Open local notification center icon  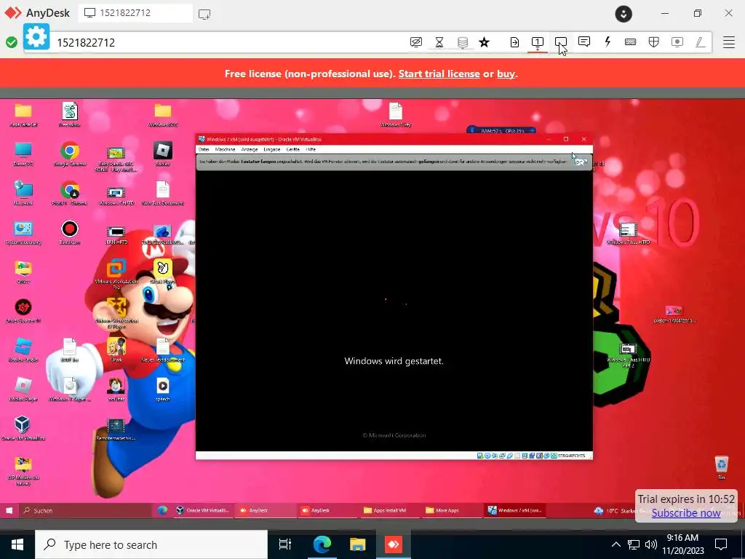click(x=721, y=544)
